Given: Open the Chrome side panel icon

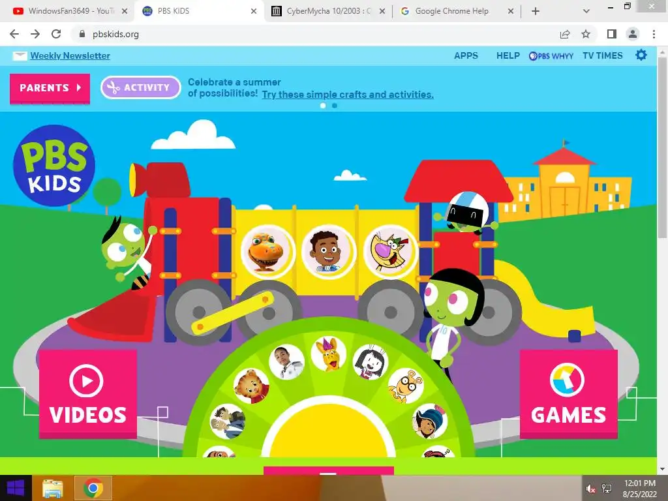Looking at the screenshot, I should click(612, 34).
